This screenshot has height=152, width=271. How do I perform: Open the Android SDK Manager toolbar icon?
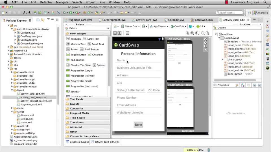pos(35,13)
